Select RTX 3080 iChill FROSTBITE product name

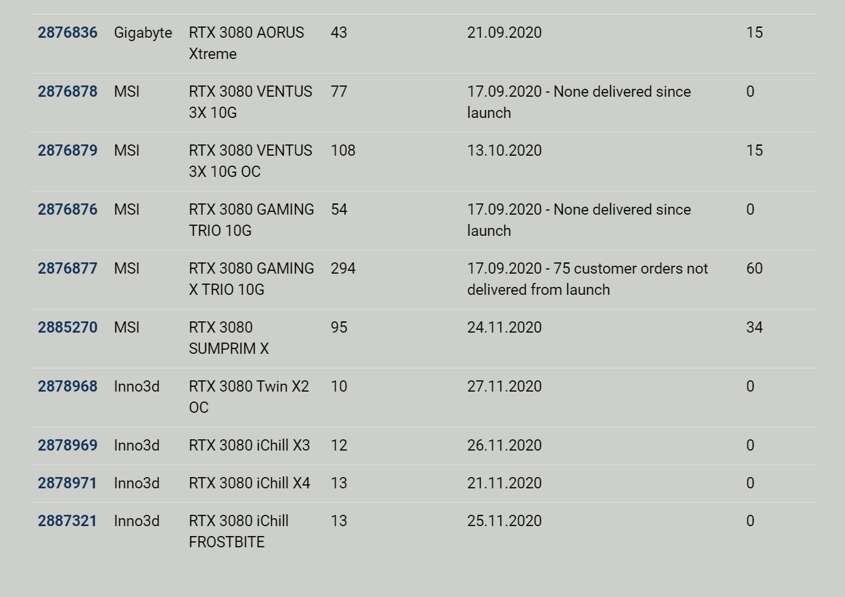[239, 531]
